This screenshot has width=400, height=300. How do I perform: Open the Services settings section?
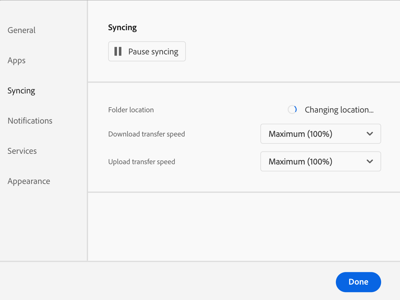pos(22,151)
